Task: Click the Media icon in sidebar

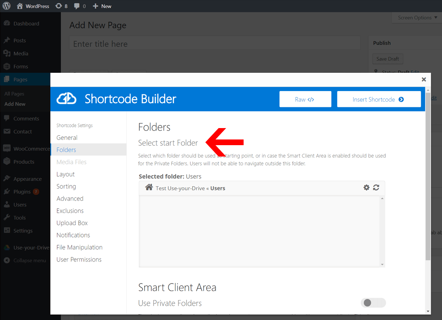Action: click(x=7, y=53)
